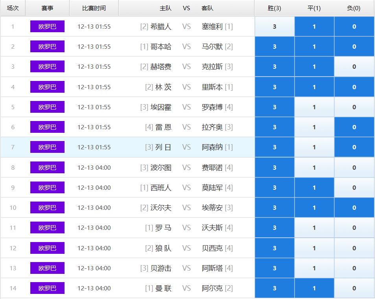Click home team 赫塔费
Viewport: 375px width, 299px height.
[161, 67]
